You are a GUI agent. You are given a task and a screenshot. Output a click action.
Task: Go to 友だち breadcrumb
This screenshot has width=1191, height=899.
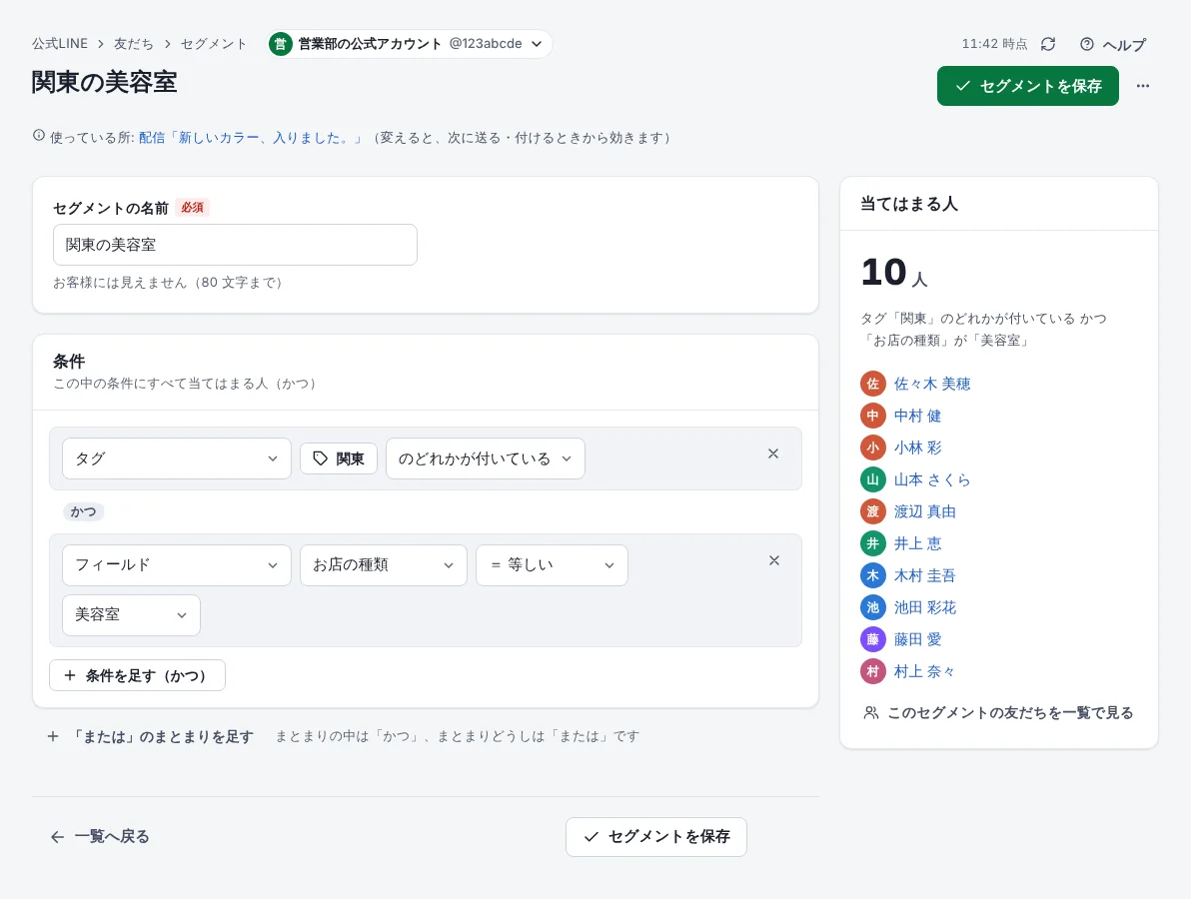[x=133, y=44]
